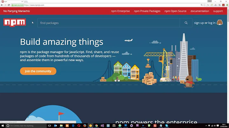Click the wombat avatar icon
The height and width of the screenshot is (128, 229).
click(219, 22)
